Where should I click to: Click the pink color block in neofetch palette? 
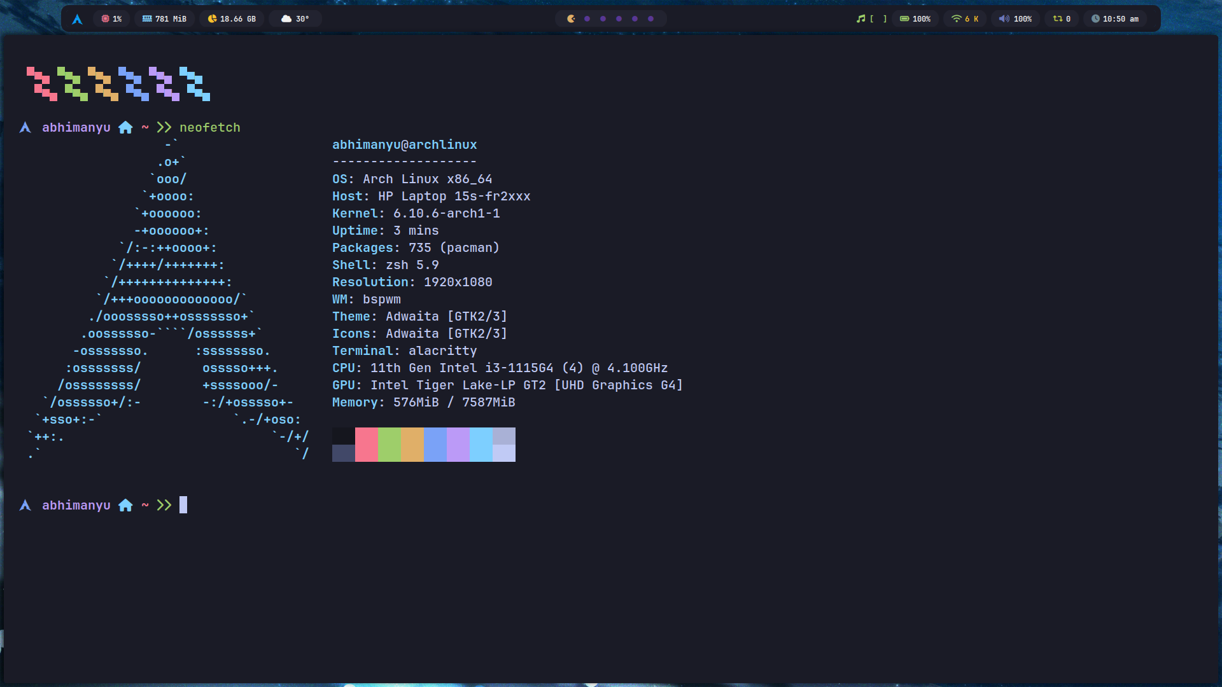[x=366, y=444]
